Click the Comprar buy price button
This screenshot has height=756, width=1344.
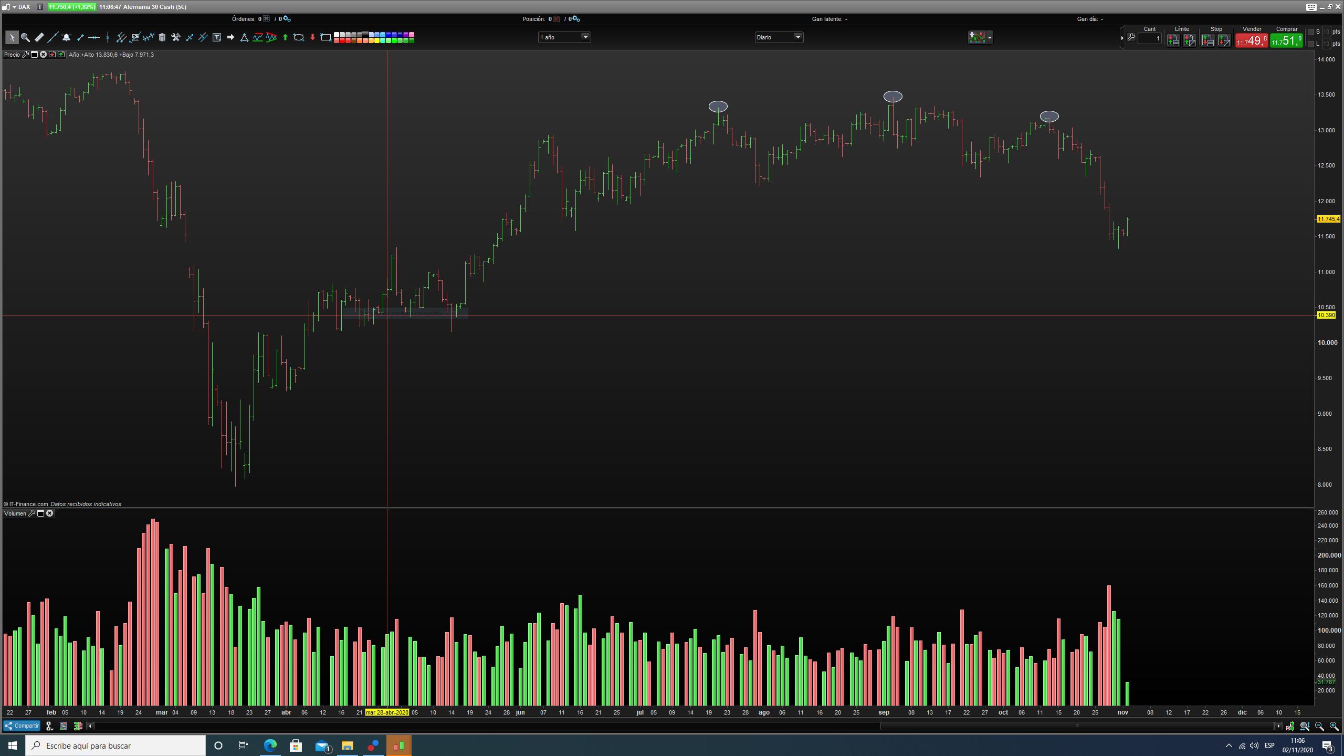click(1286, 40)
